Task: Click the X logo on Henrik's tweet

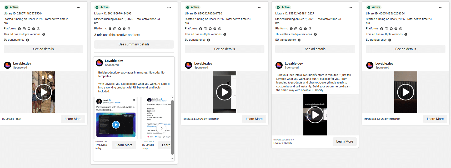Action: (x=134, y=100)
